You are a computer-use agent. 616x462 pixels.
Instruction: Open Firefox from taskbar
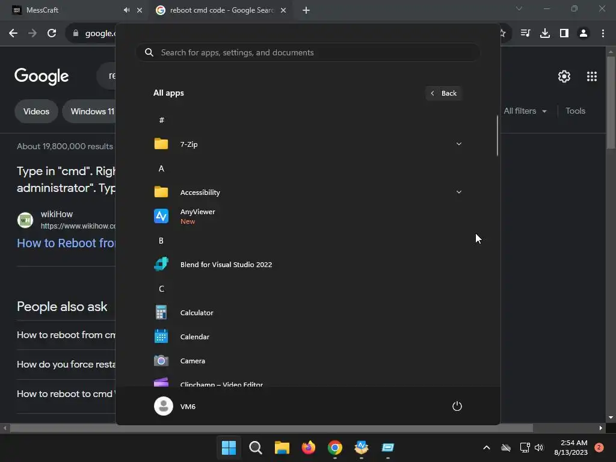coord(309,448)
